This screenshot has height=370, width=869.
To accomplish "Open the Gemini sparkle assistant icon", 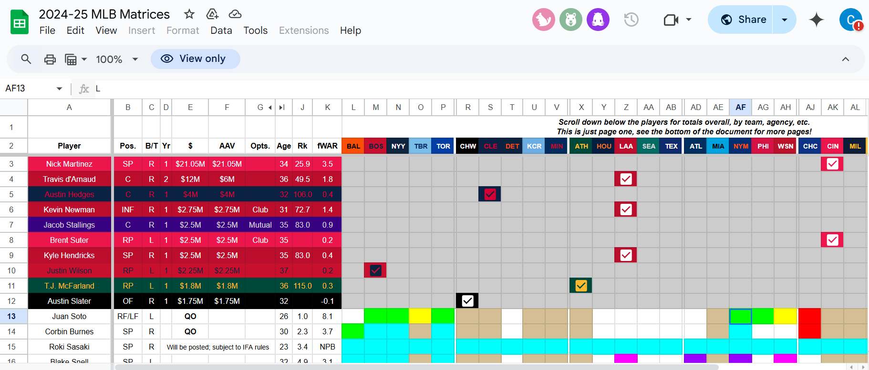I will click(x=817, y=20).
